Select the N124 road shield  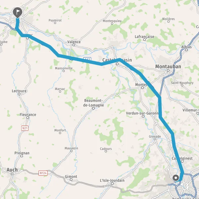pos(43,173)
